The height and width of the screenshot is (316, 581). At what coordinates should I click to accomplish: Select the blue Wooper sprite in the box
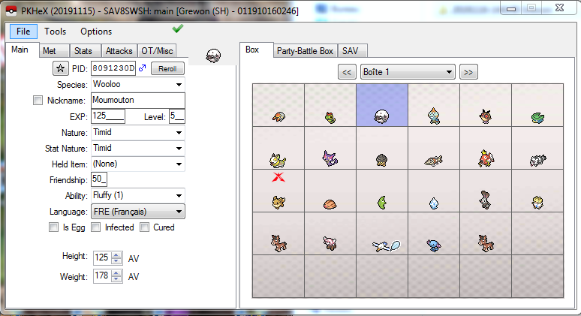click(434, 245)
